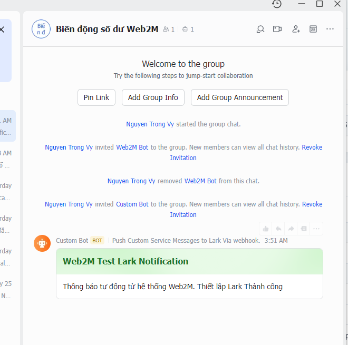Click the reply-in-thread icon on the message toolbar

coord(304,229)
